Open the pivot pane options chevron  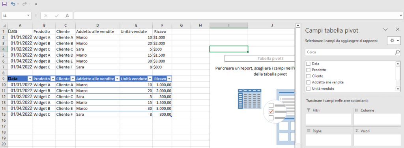click(385, 29)
